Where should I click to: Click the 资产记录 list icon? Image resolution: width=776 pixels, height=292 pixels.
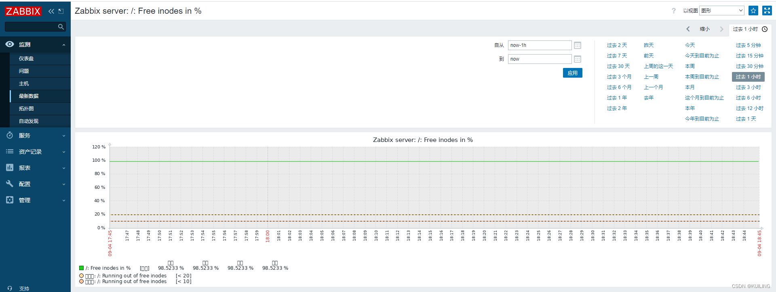pyautogui.click(x=10, y=151)
